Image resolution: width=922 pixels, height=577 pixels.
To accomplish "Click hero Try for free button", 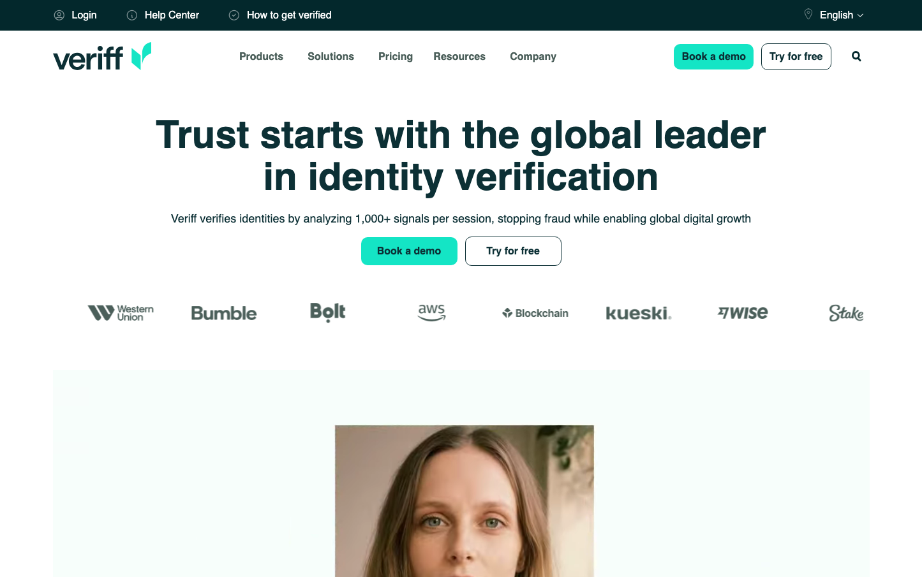I will coord(513,251).
